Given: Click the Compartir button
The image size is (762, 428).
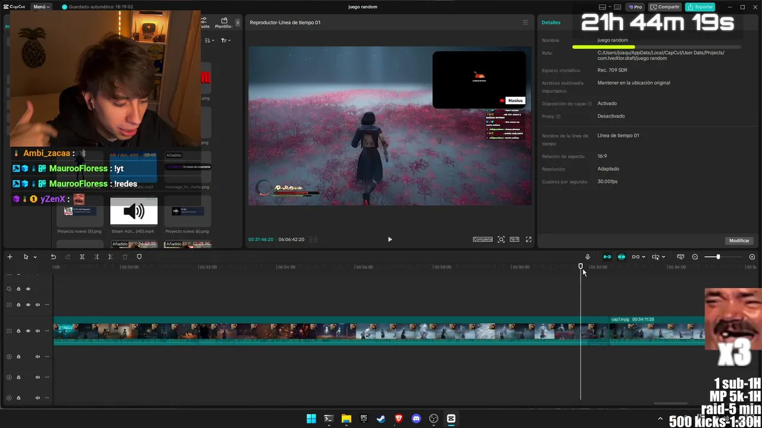Looking at the screenshot, I should click(665, 7).
